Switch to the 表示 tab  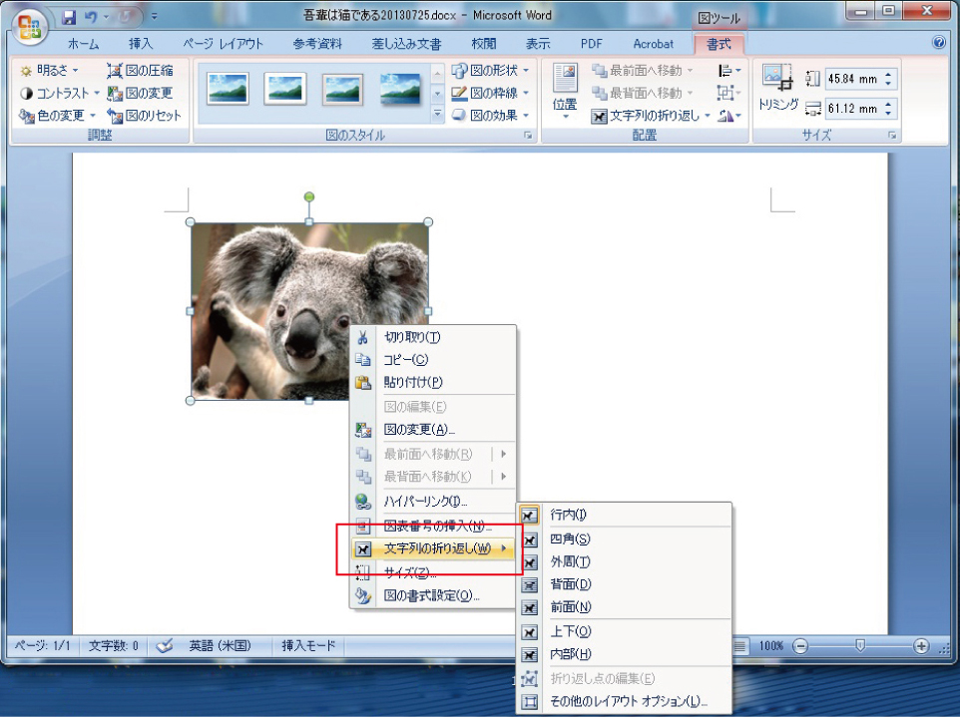click(538, 44)
